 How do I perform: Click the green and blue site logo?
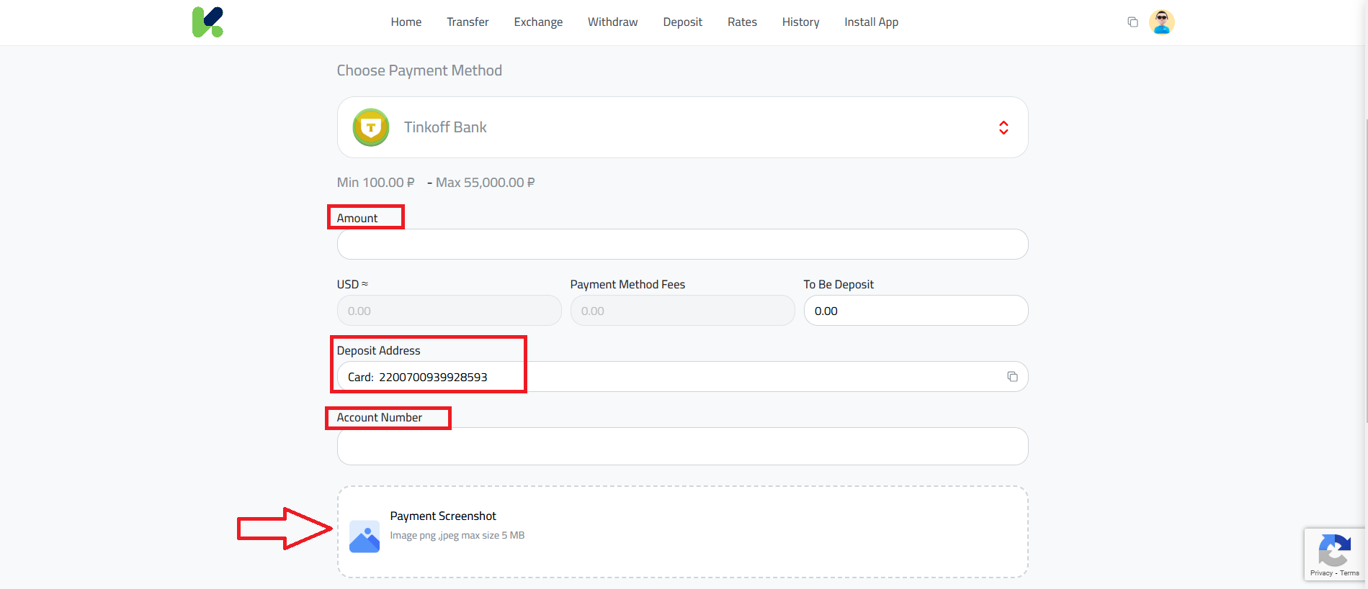(207, 22)
